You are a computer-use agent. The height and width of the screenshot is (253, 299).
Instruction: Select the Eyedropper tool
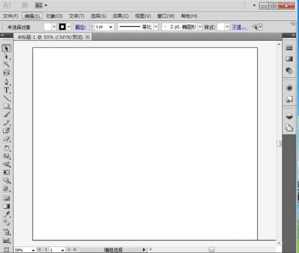[7, 214]
